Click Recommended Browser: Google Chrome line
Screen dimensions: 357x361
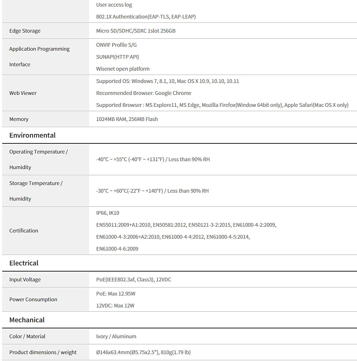(x=144, y=93)
